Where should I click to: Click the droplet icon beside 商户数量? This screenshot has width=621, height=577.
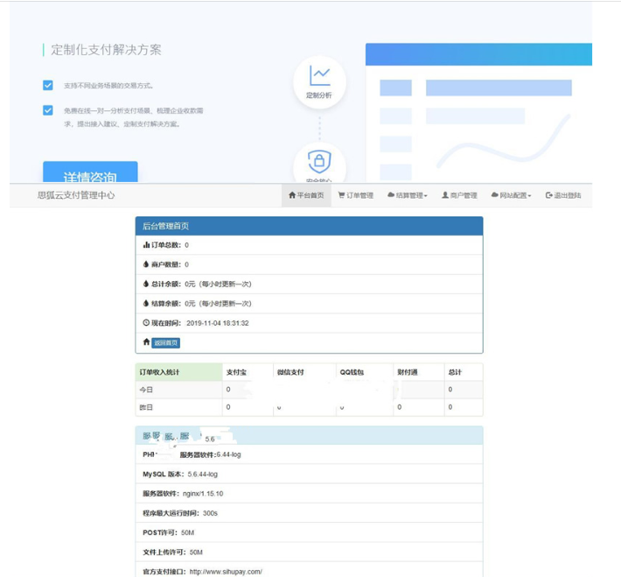coord(146,264)
